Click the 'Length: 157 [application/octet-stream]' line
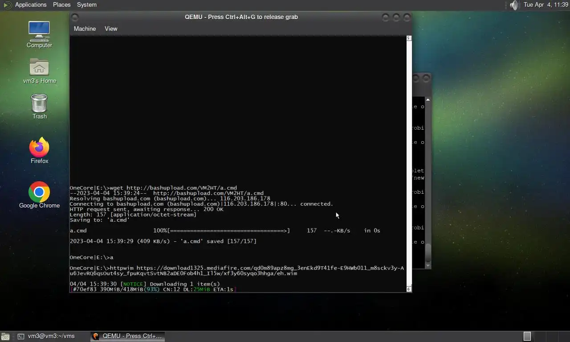This screenshot has width=570, height=342. point(133,215)
